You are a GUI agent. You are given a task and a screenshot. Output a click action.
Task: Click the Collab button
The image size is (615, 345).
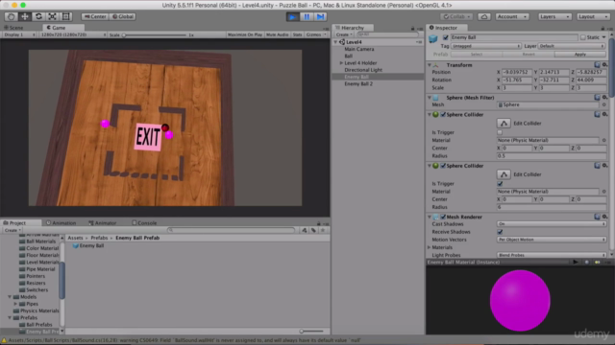tap(456, 17)
